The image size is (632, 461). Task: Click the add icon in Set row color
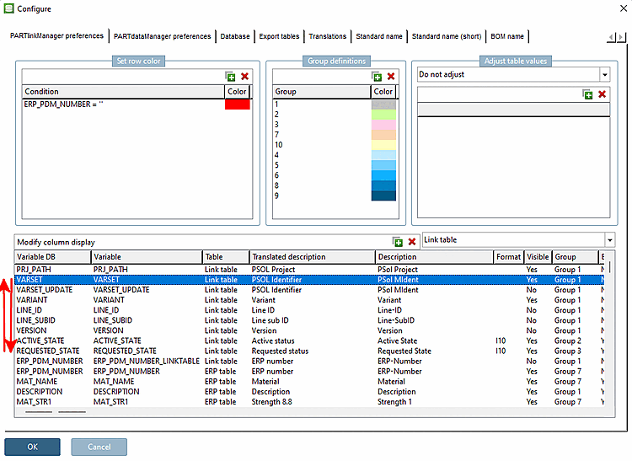230,77
